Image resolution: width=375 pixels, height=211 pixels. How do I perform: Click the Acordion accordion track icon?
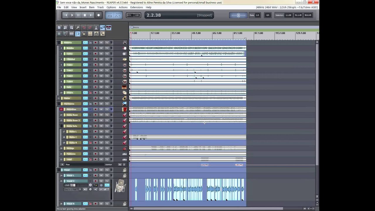click(125, 109)
